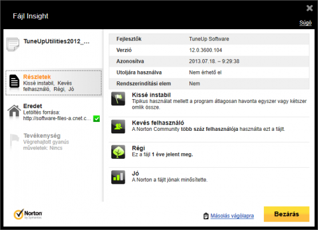Image resolution: width=318 pixels, height=230 pixels.
Task: Click the Régi tree icon
Action: click(118, 152)
